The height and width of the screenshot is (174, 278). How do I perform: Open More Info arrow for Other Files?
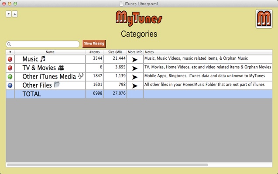(x=135, y=86)
